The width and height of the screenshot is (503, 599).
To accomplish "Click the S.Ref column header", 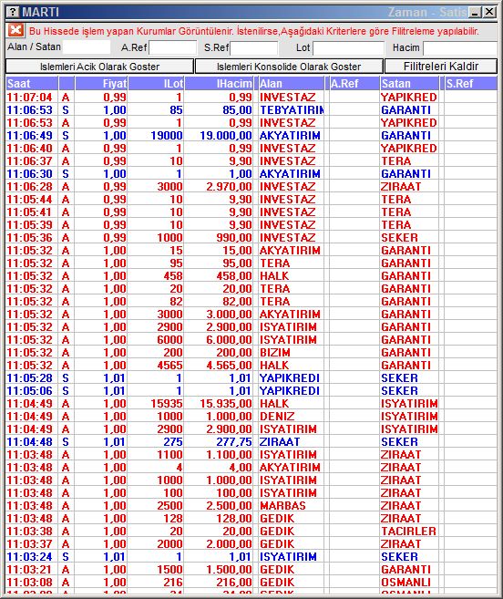I will point(471,83).
